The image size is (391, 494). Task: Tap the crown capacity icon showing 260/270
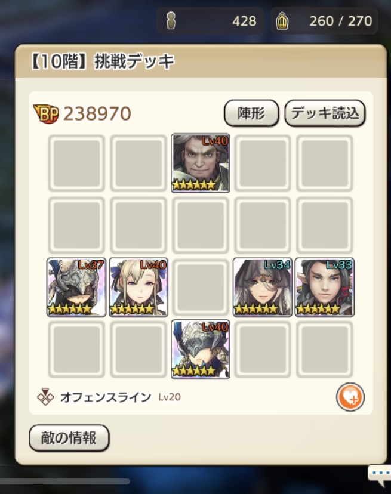click(x=282, y=21)
